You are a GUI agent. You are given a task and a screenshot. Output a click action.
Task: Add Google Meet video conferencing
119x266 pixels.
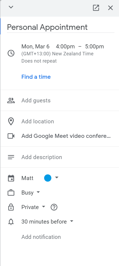click(x=66, y=136)
